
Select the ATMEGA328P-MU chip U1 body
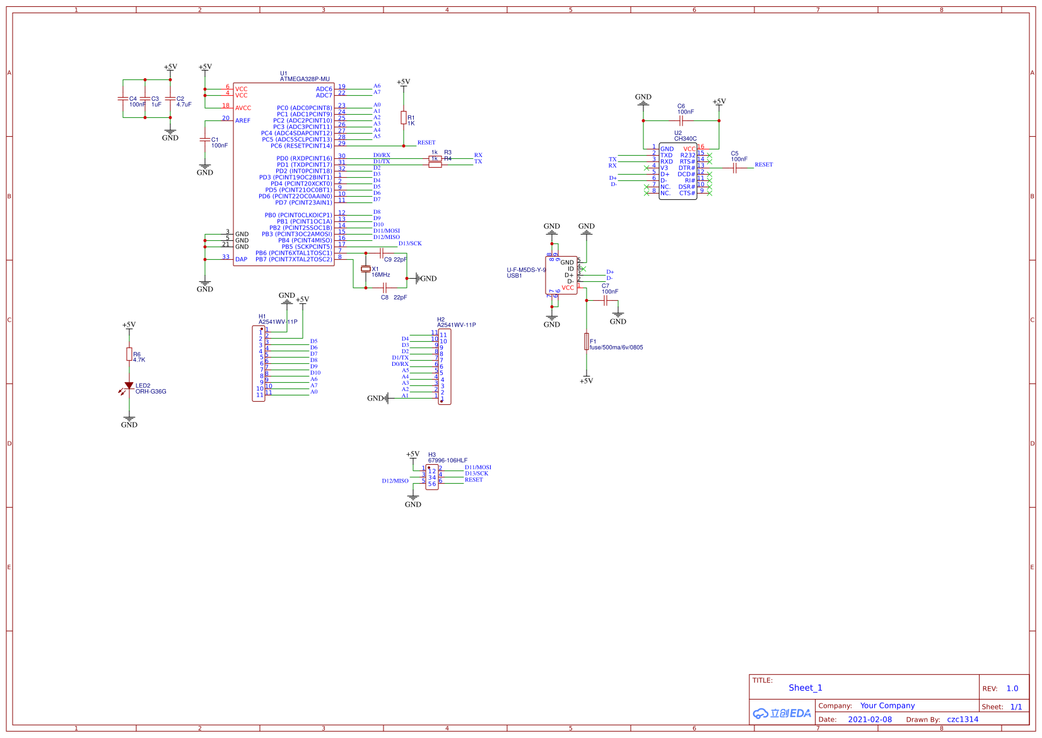(x=283, y=174)
